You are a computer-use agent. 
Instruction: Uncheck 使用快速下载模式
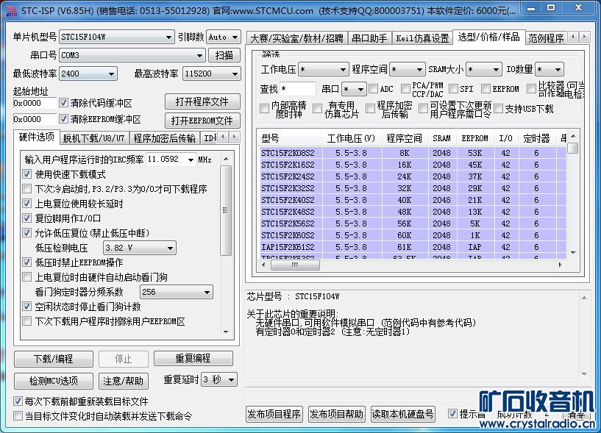[x=26, y=174]
